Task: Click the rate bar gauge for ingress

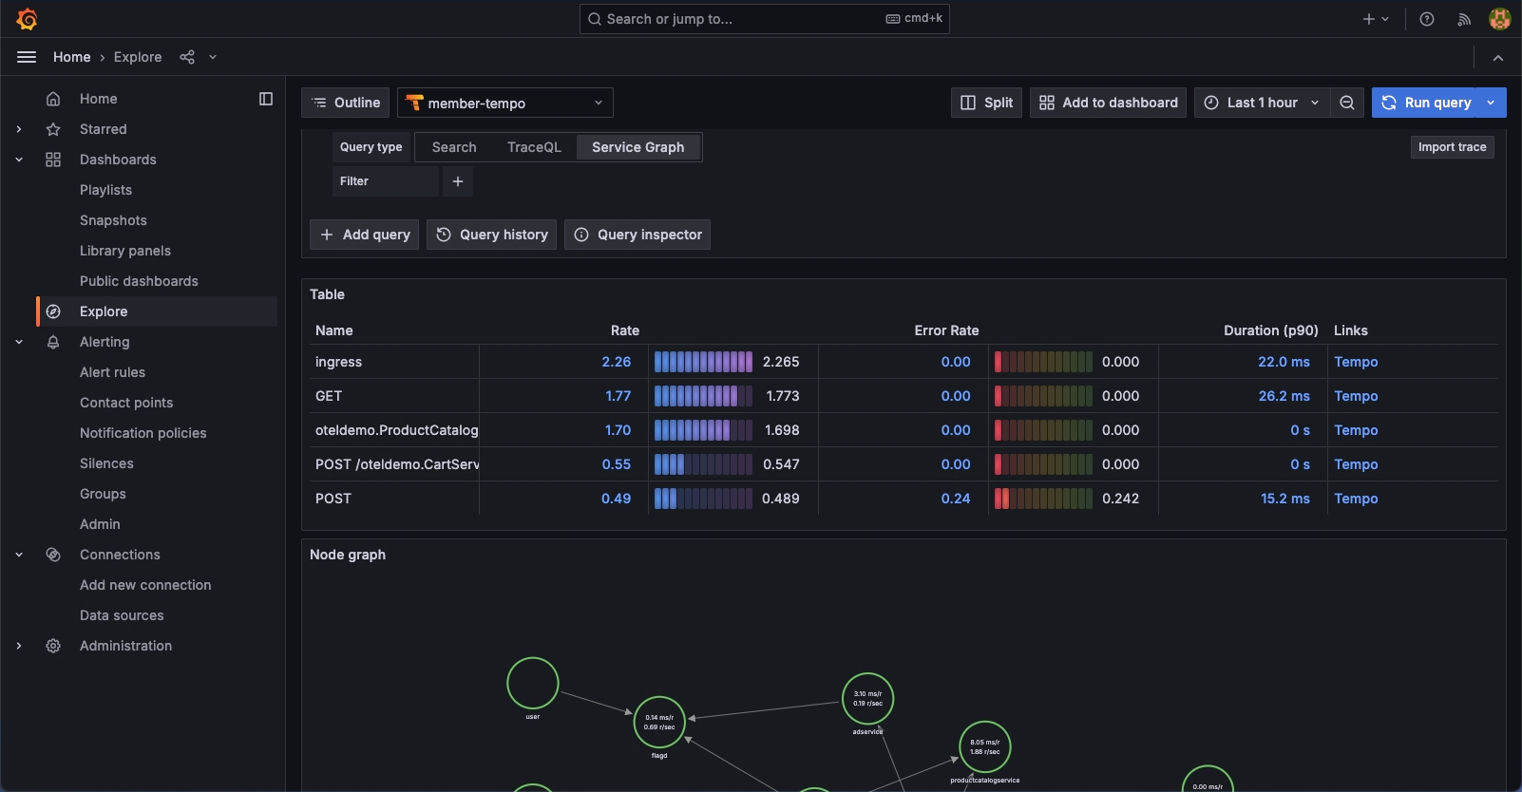Action: tap(703, 362)
